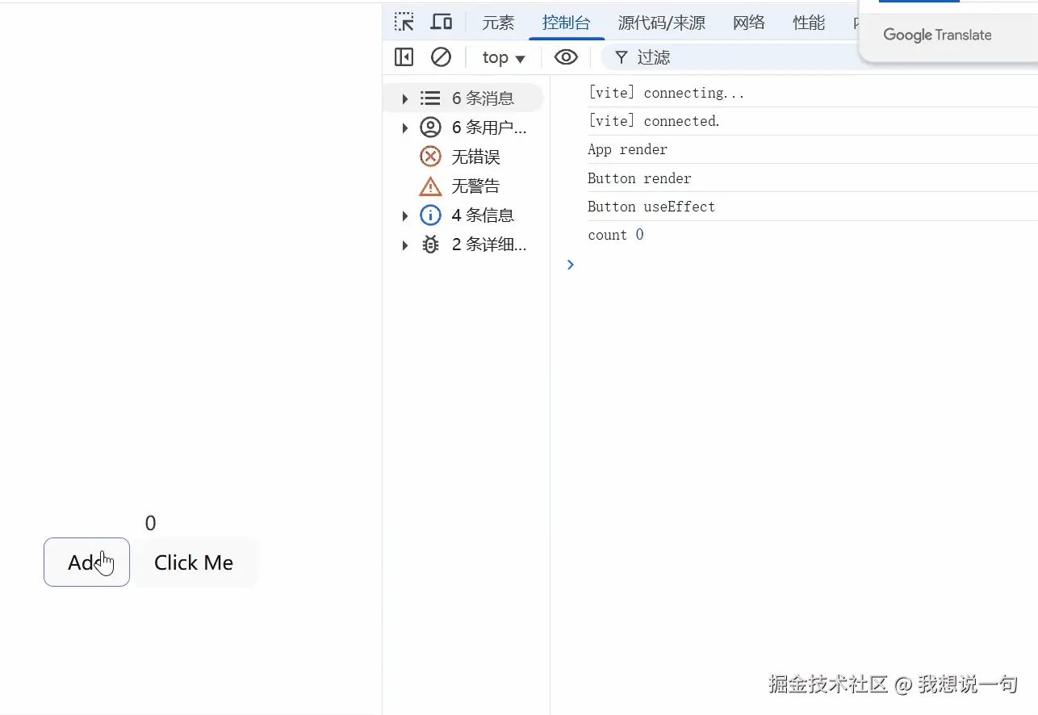Switch to the 元素 tab
The height and width of the screenshot is (715, 1038).
498,23
